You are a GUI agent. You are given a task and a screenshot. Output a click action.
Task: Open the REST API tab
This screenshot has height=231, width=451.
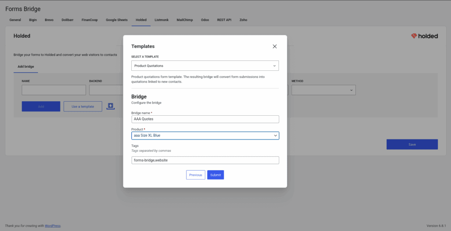pos(224,20)
